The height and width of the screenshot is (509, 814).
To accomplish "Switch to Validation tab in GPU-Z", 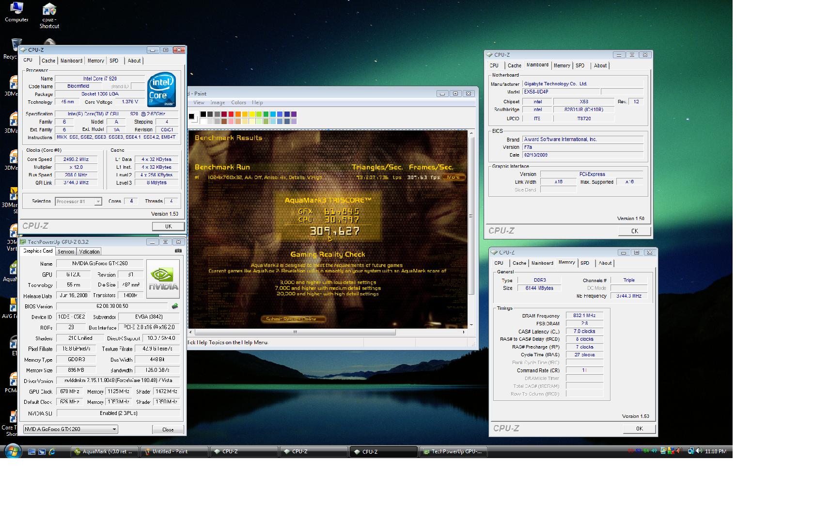I will pyautogui.click(x=90, y=252).
